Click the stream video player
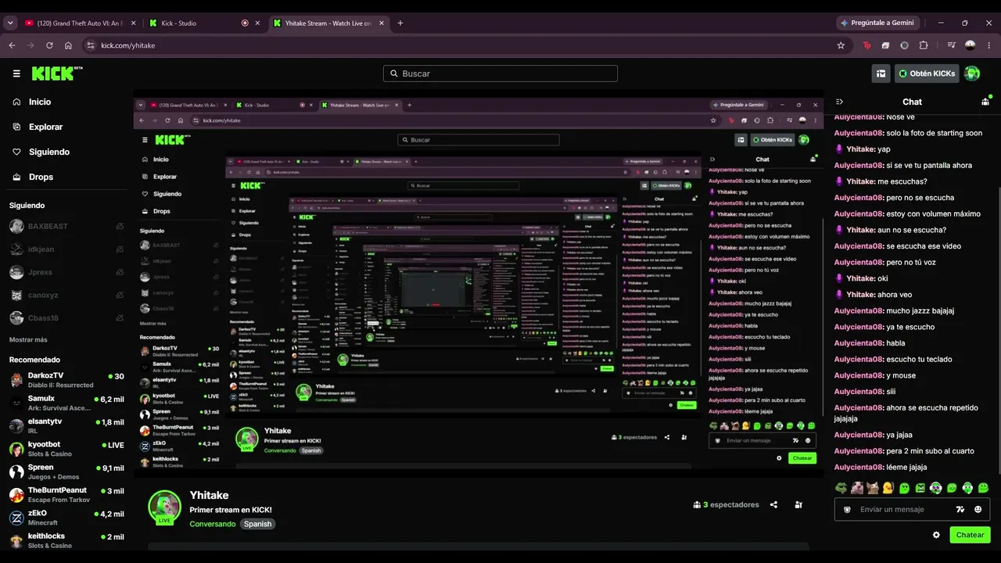 point(478,284)
